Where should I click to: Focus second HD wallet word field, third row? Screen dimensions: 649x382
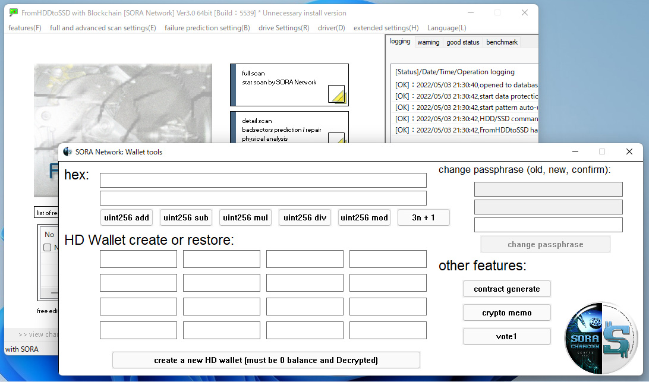click(222, 307)
